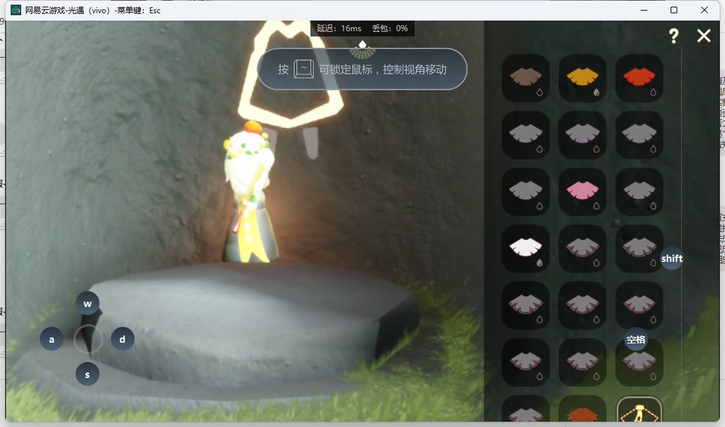Click the NetEase cloud game icon in the title bar
The height and width of the screenshot is (427, 725).
pyautogui.click(x=16, y=10)
